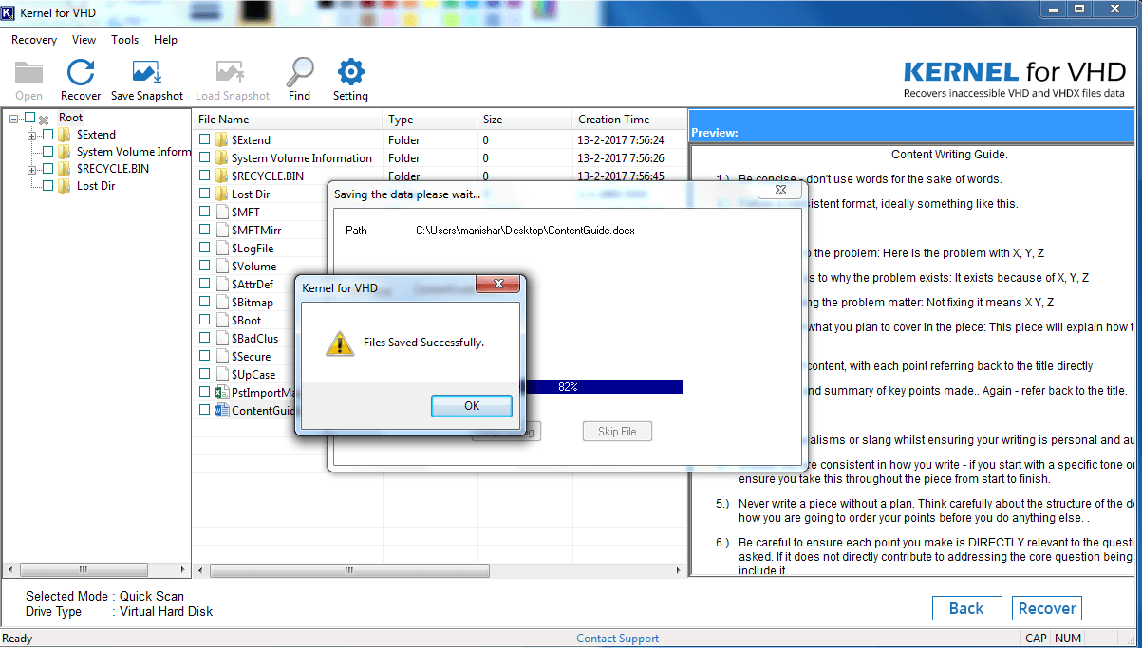Screen dimensions: 1142x648
Task: Check the $Secure checkbox
Action: 204,356
